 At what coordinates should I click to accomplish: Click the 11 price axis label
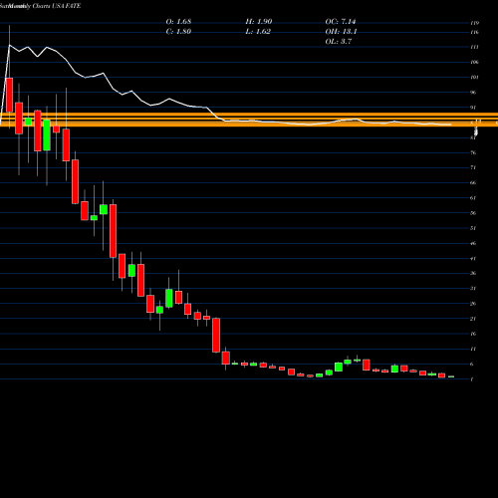click(473, 349)
